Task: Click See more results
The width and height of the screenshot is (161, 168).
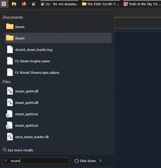Action: 18,150
